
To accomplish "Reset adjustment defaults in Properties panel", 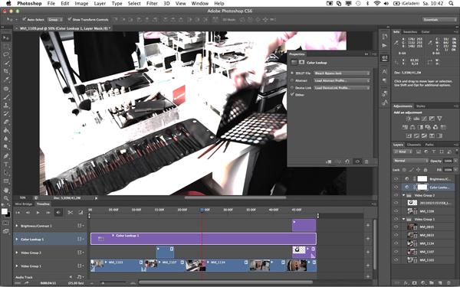I will 347,161.
